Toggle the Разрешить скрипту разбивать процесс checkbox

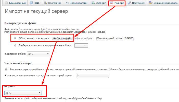6,69
